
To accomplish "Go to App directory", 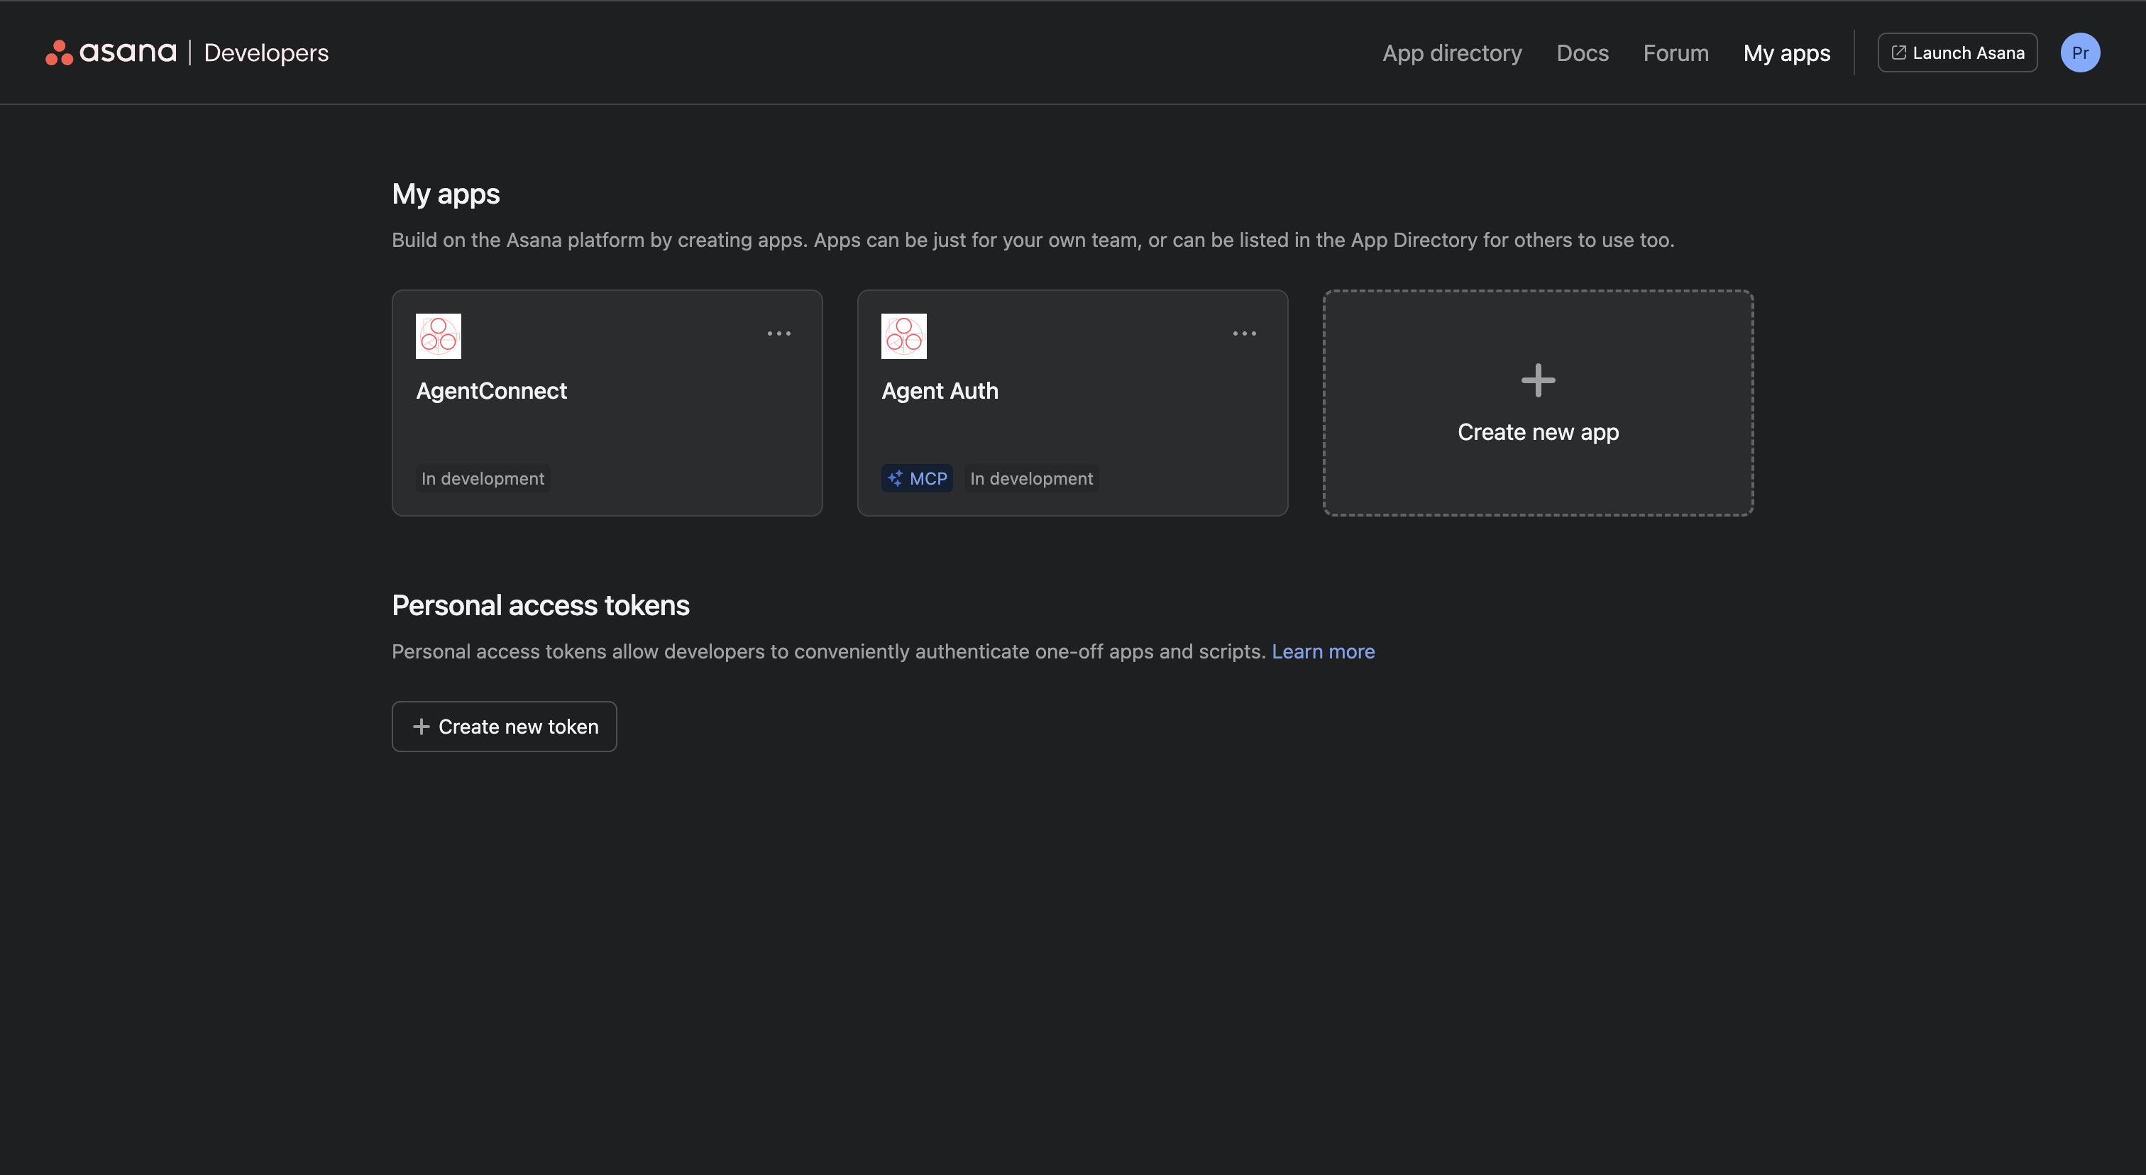I will pyautogui.click(x=1452, y=53).
